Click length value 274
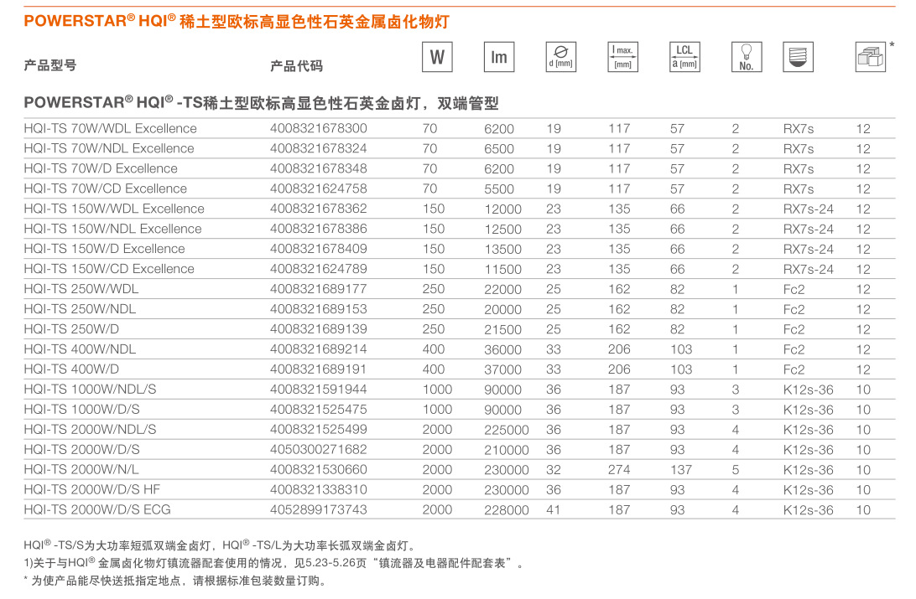This screenshot has width=916, height=599. click(x=619, y=469)
